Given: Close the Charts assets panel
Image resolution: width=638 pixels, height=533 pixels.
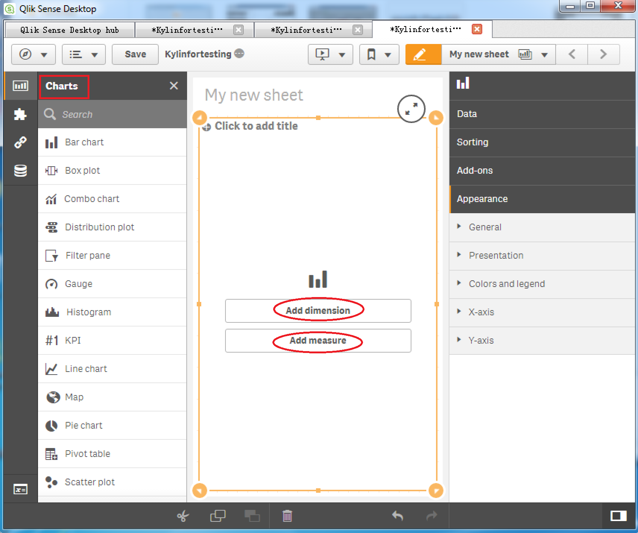Looking at the screenshot, I should click(174, 86).
